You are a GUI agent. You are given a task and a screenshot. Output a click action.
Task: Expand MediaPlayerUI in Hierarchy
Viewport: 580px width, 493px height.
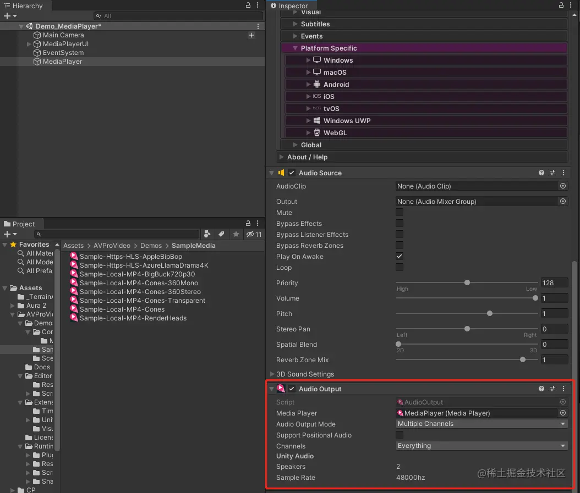29,44
